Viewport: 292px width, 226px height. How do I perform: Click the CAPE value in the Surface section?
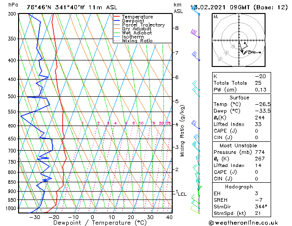256,131
